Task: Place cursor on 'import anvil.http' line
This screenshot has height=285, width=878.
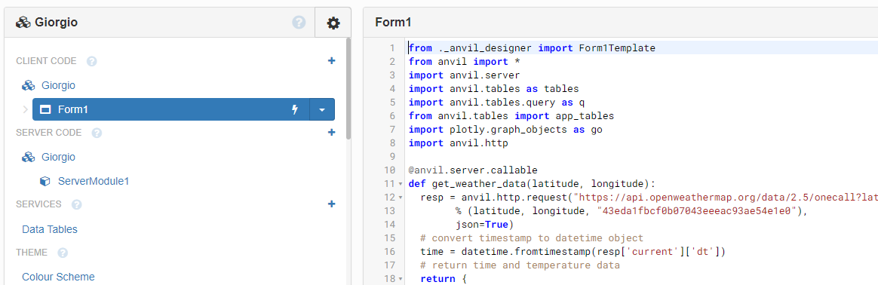Action: [458, 142]
